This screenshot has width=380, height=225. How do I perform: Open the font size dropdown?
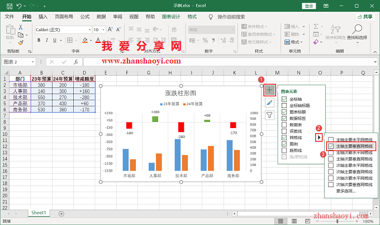point(103,30)
